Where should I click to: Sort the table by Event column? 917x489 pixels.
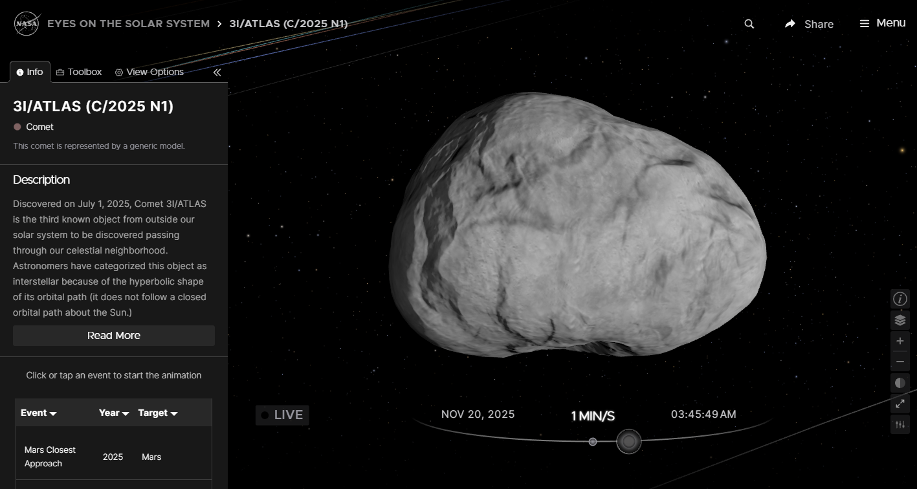(x=39, y=413)
